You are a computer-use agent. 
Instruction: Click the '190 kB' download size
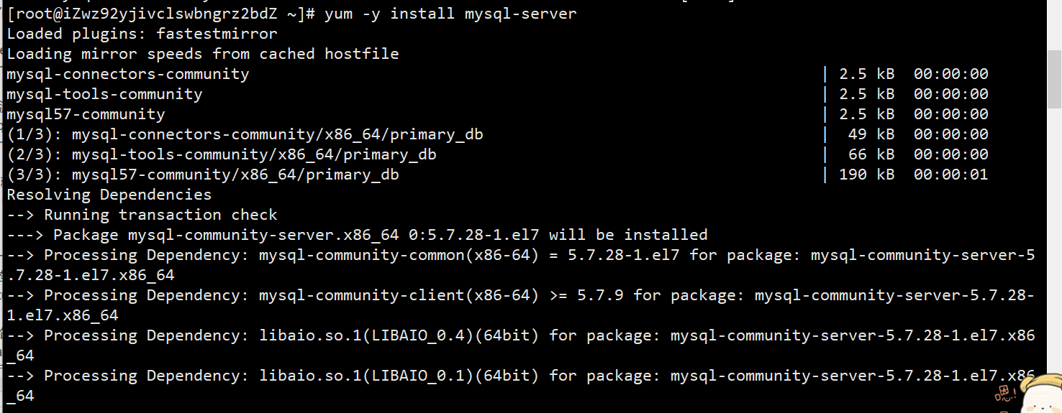(x=866, y=175)
